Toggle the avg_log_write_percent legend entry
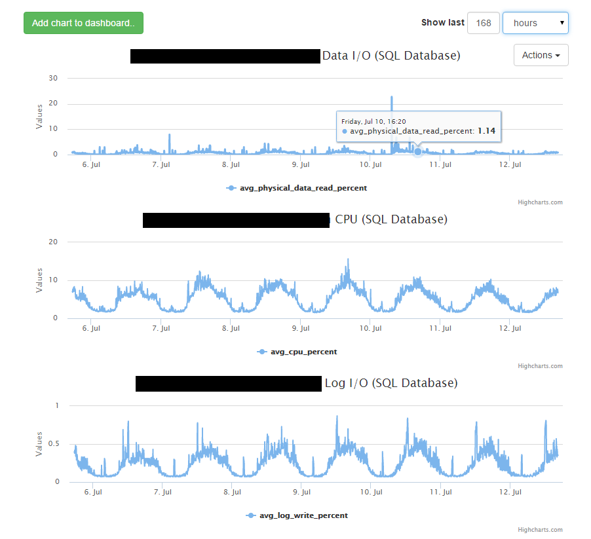The height and width of the screenshot is (539, 591). (x=303, y=515)
